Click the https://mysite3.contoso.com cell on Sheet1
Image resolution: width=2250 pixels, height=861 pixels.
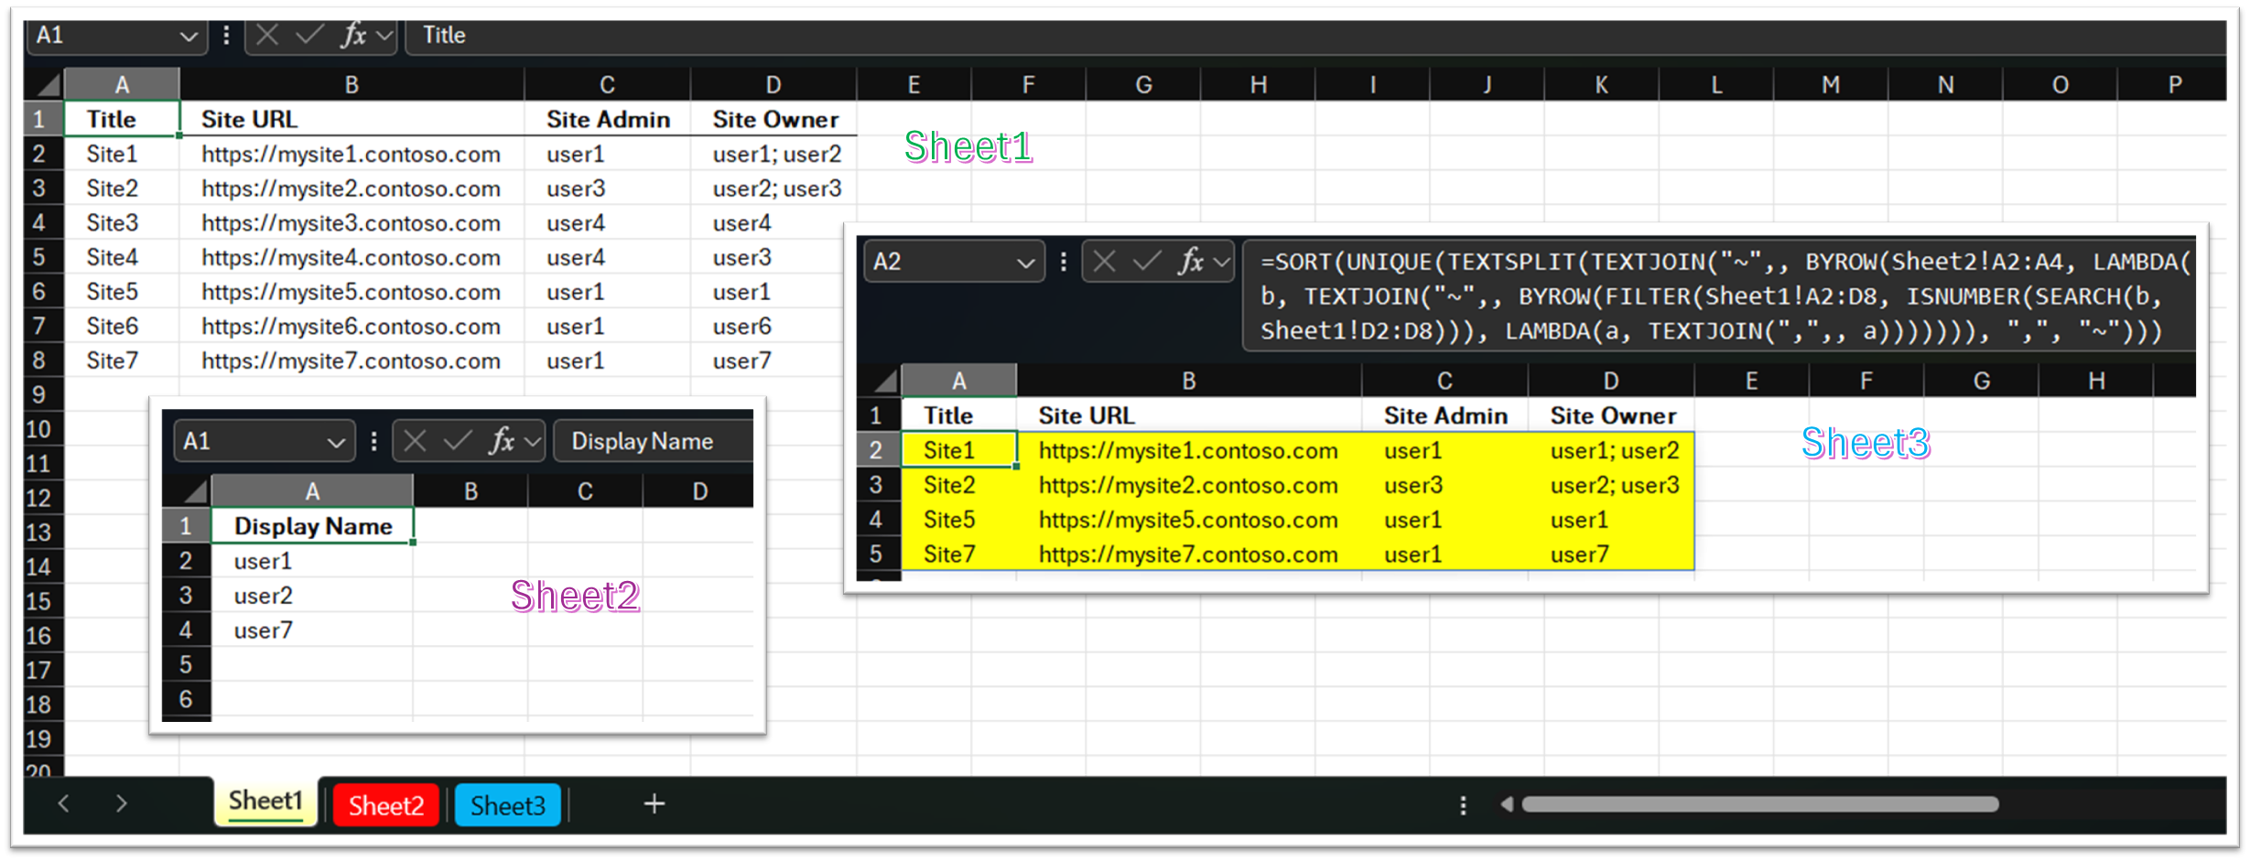(352, 223)
